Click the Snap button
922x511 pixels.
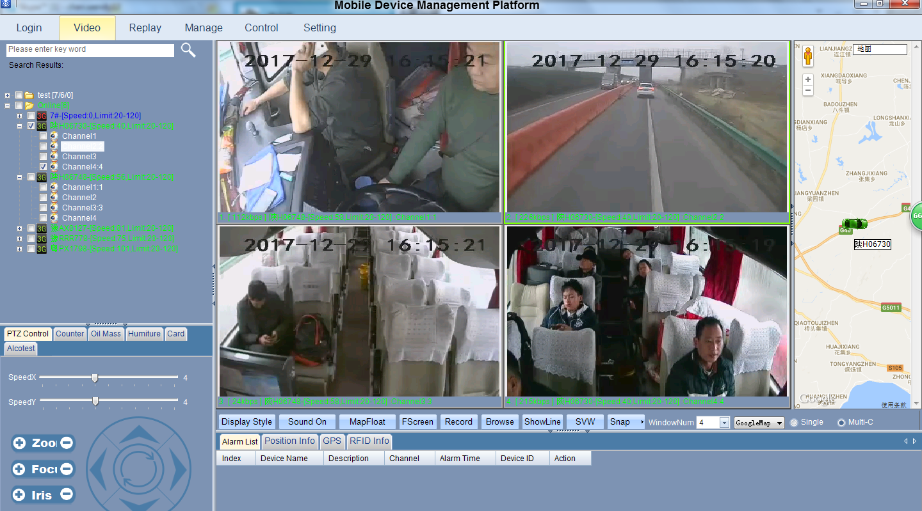pos(626,422)
